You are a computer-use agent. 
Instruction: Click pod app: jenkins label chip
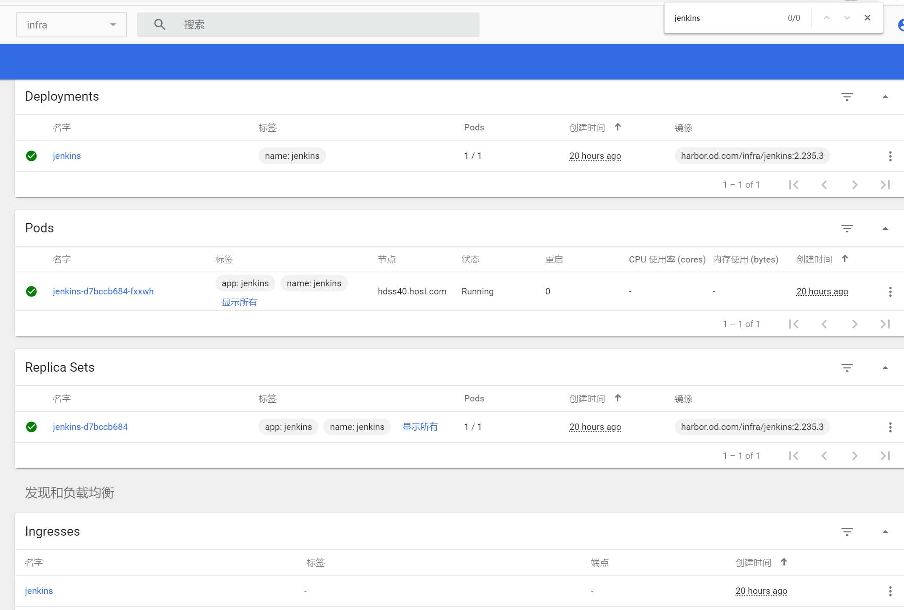click(245, 283)
